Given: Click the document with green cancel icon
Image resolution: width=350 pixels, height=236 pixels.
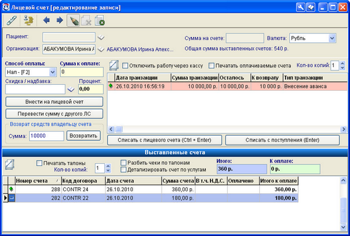Looking at the screenshot, I should point(100,20).
